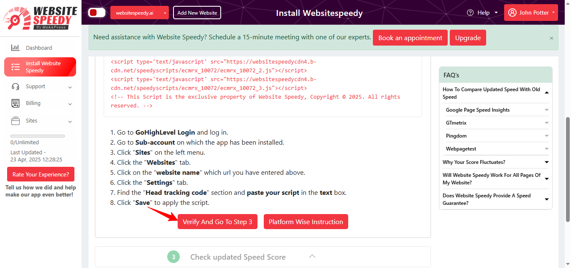Click the Last Updated timestamp text
Viewport: 571px width, 268px height.
coord(36,156)
